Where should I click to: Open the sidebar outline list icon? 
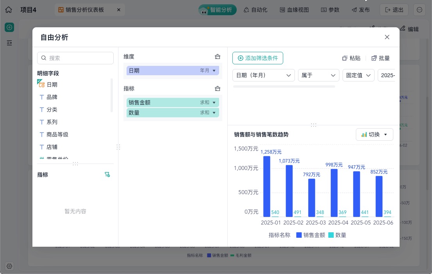pyautogui.click(x=9, y=43)
